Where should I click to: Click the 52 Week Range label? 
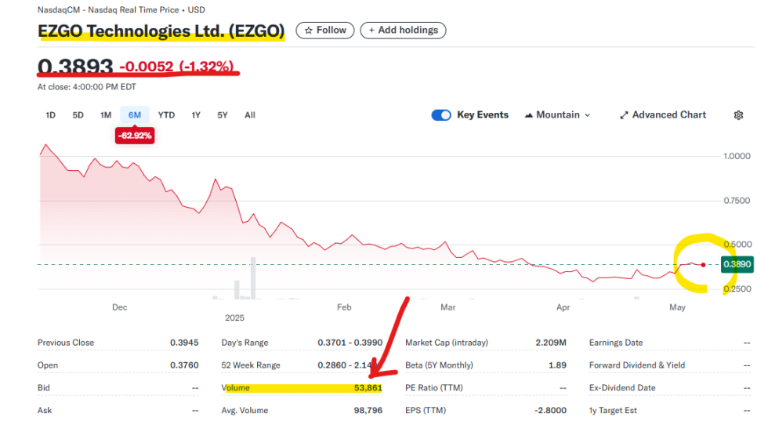251,365
